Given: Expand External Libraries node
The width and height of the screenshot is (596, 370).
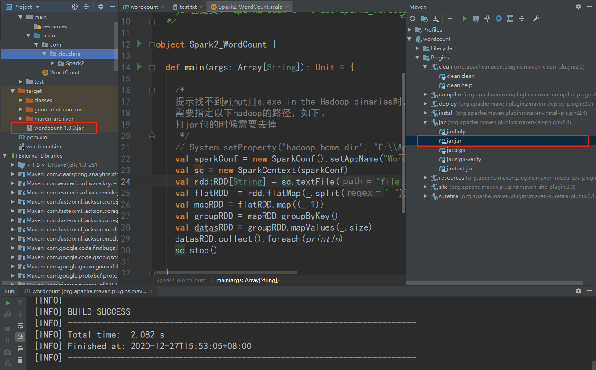Looking at the screenshot, I should click(x=5, y=156).
